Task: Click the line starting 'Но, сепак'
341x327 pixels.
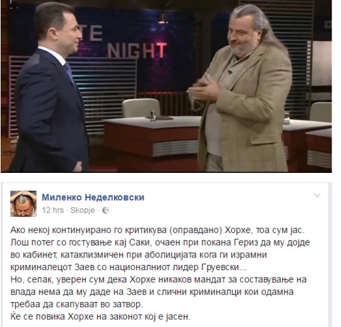Action: point(159,279)
